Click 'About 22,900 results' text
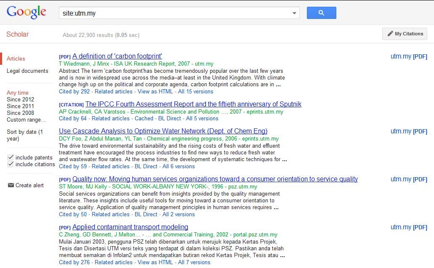434x268 pixels. [x=88, y=35]
